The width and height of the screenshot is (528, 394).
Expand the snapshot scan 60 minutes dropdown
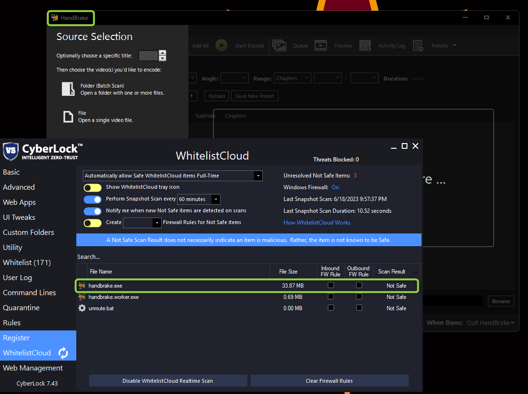click(215, 199)
